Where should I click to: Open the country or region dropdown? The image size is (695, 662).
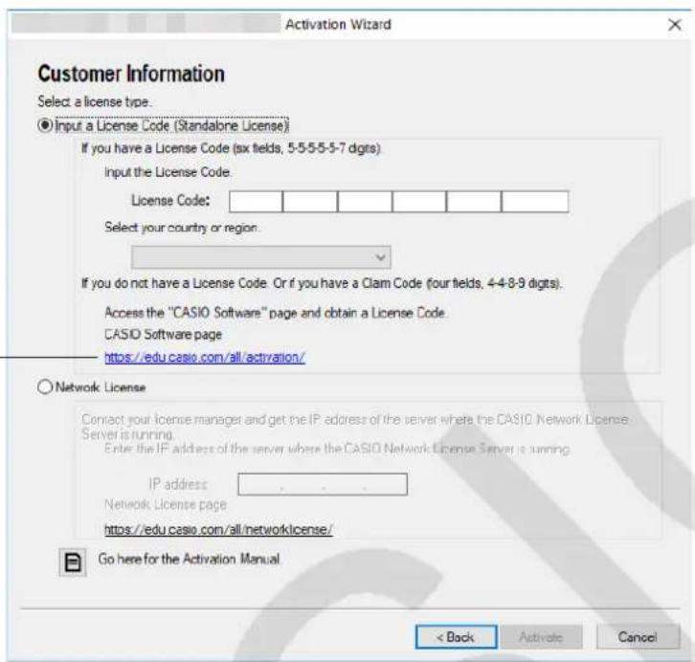click(261, 257)
